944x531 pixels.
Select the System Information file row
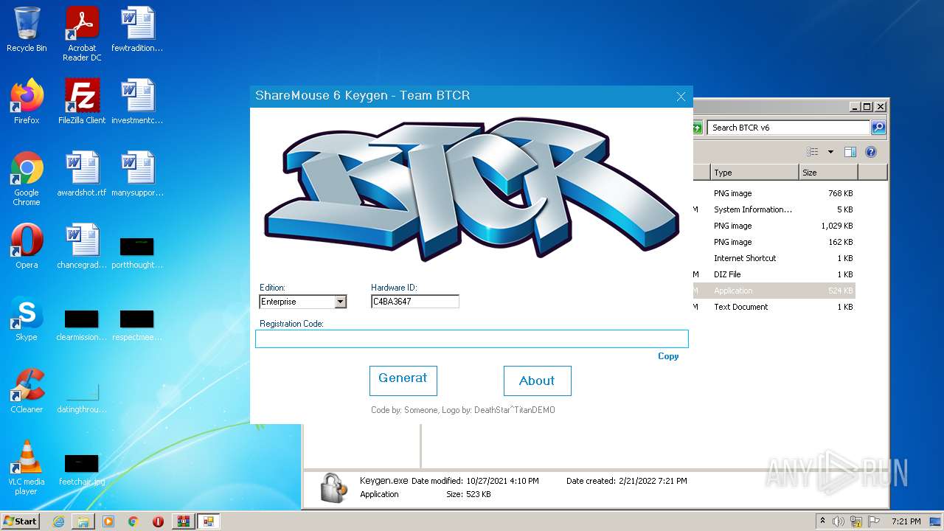[774, 209]
